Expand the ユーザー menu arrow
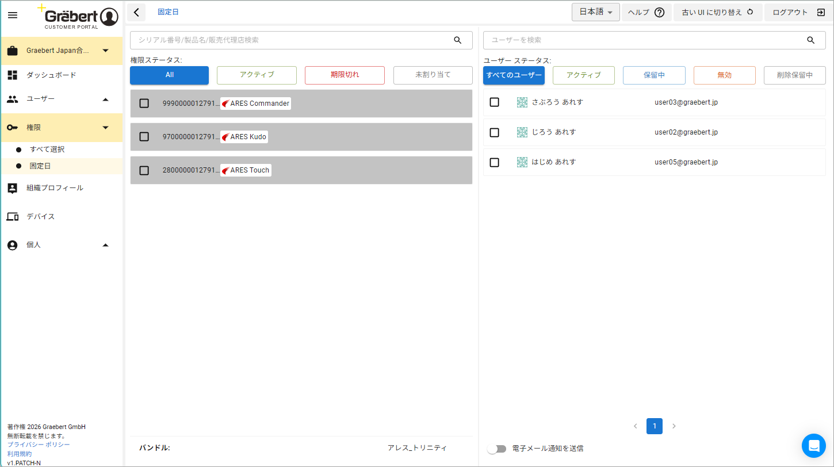 [x=105, y=99]
